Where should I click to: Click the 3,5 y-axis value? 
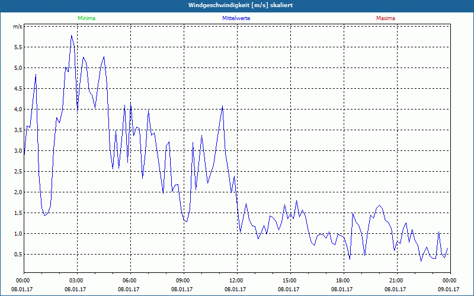coord(18,130)
